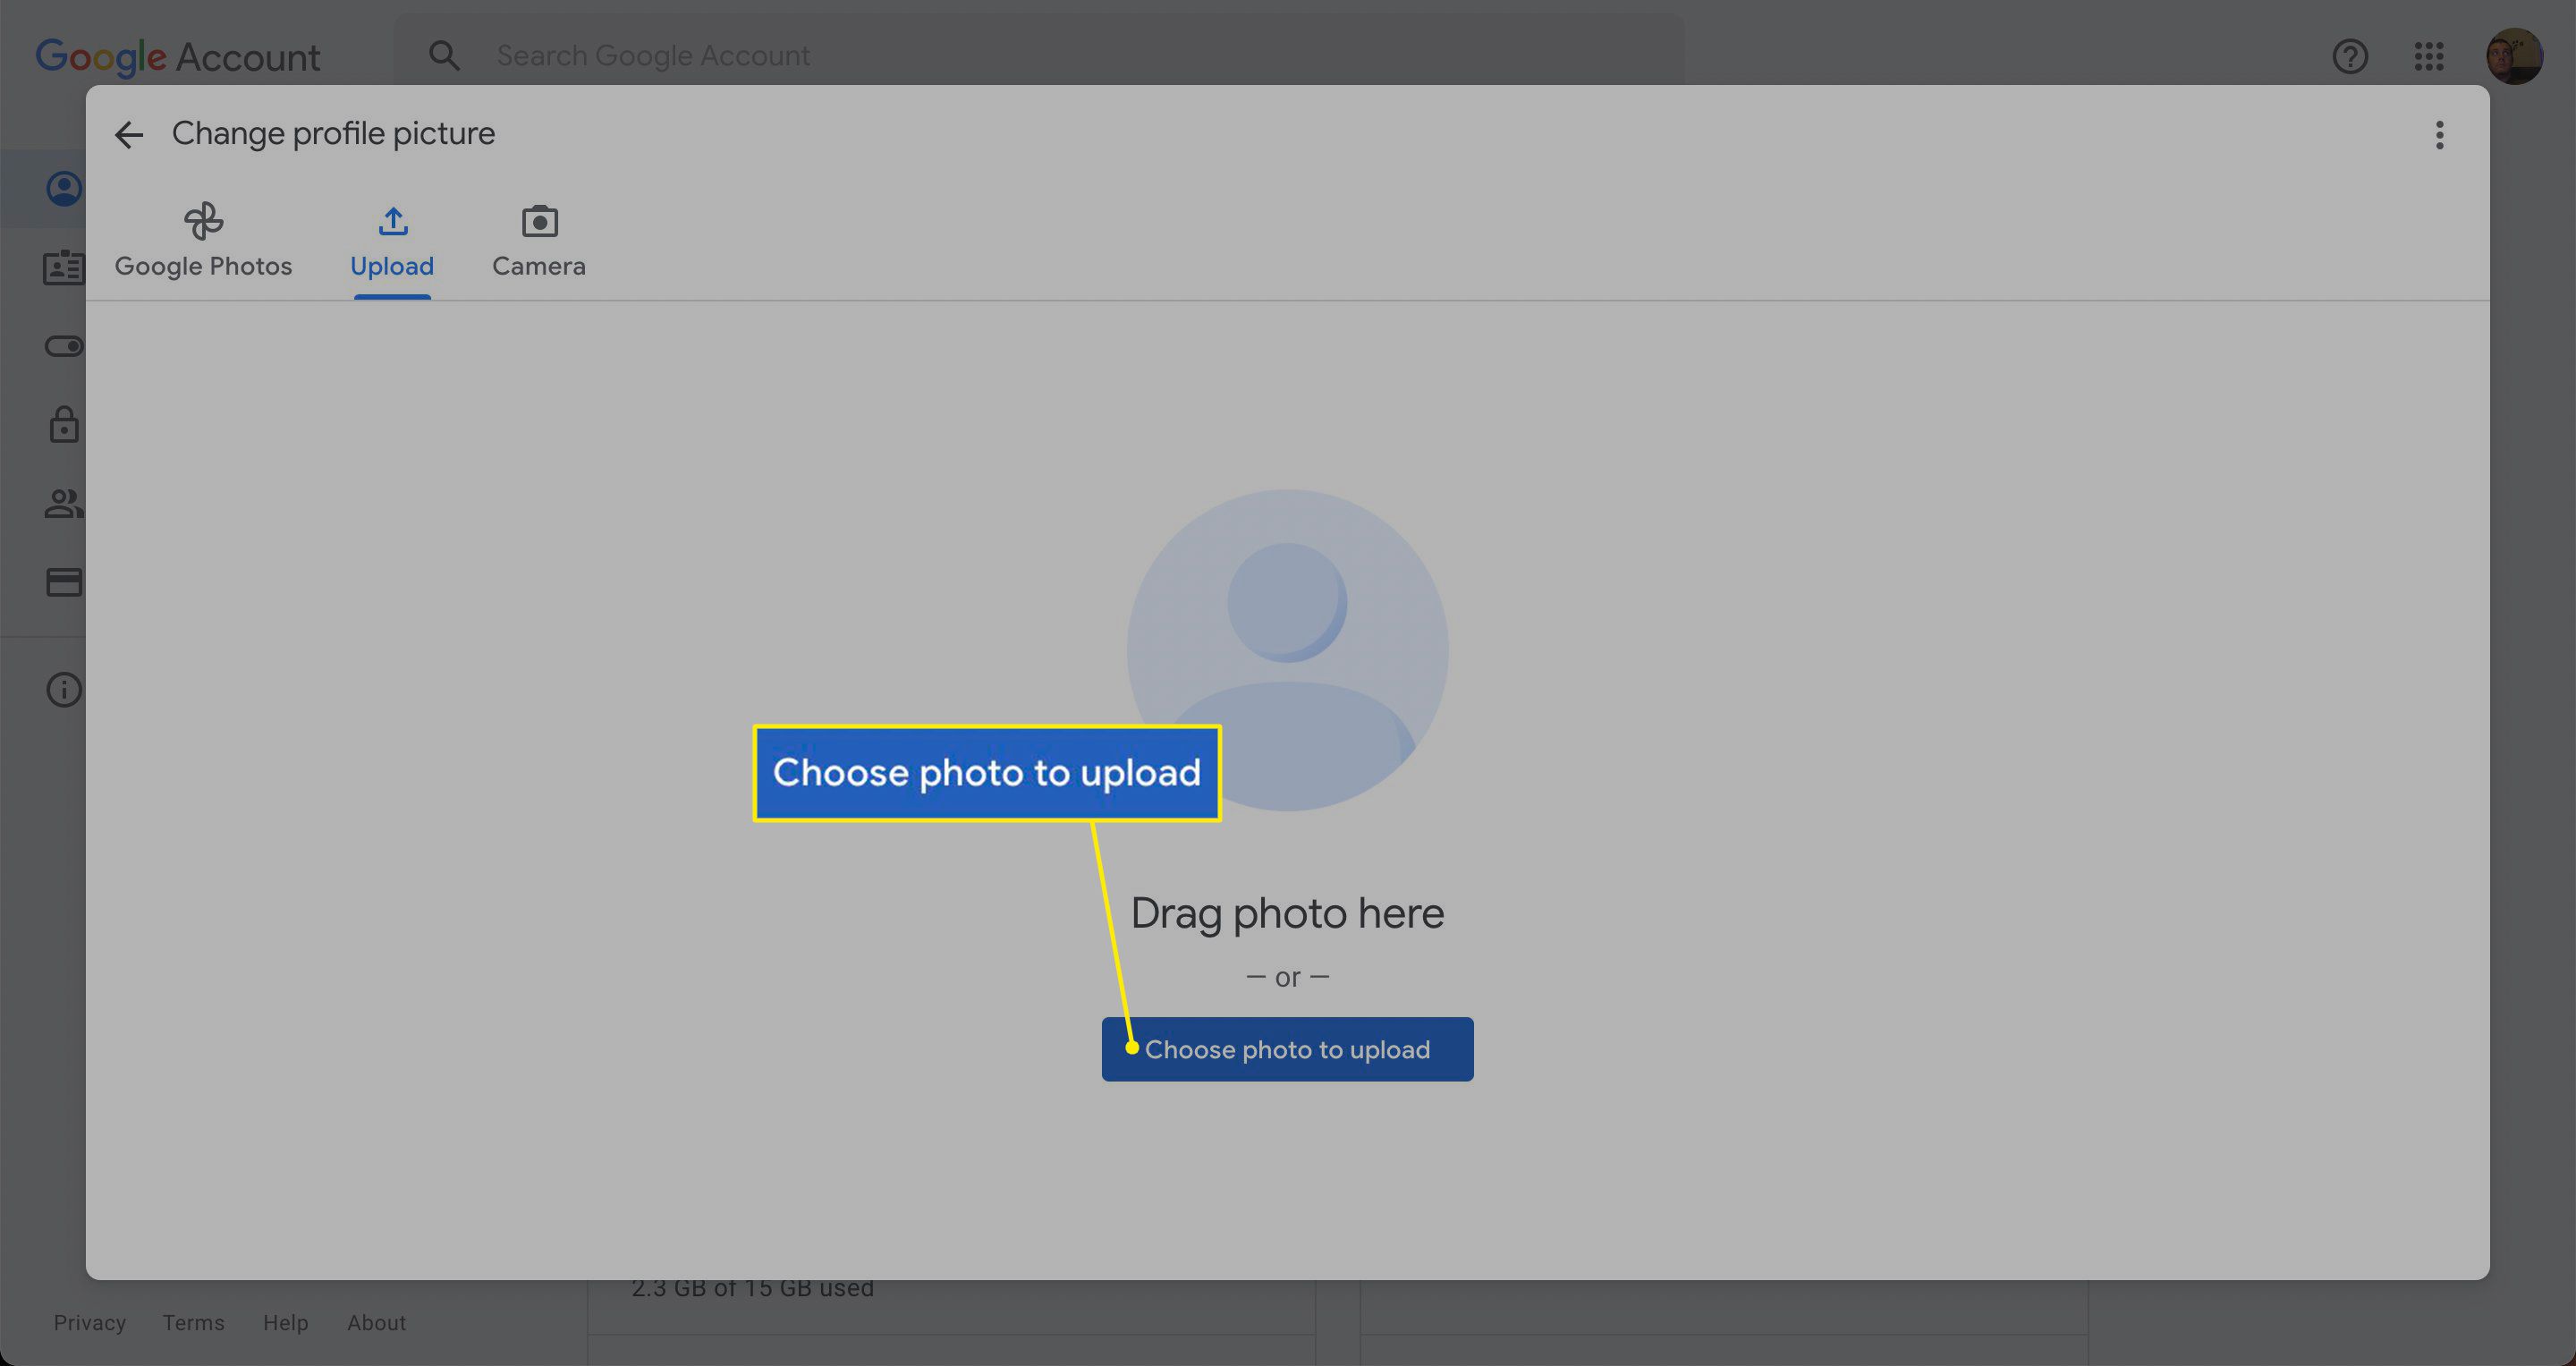Open the Security lock icon
Viewport: 2576px width, 1366px height.
pyautogui.click(x=64, y=424)
